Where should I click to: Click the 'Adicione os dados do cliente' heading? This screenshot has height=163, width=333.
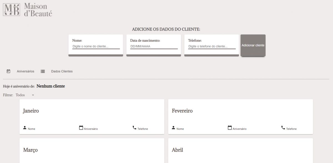[166, 29]
